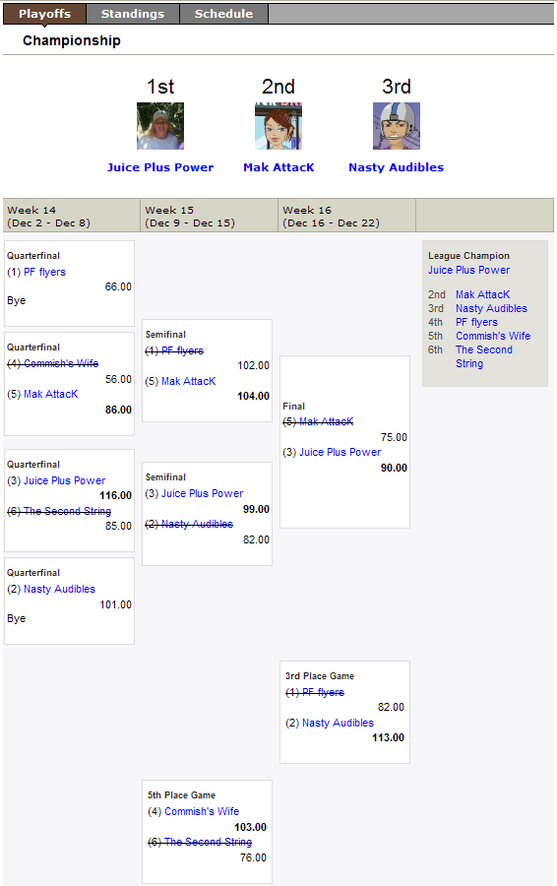Click the 3rd place football helmet avatar
The image size is (557, 886).
pyautogui.click(x=397, y=126)
